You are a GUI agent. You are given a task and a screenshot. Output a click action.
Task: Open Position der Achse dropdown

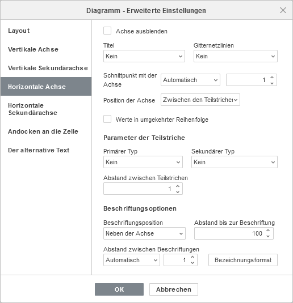tap(200, 100)
